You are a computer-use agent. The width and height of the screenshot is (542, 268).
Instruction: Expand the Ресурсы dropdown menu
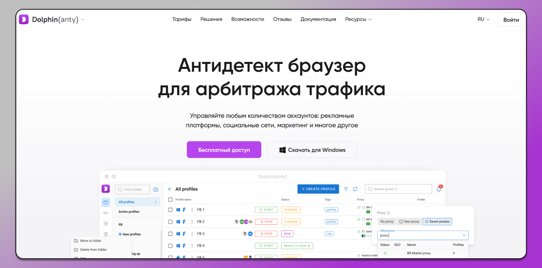tap(358, 19)
